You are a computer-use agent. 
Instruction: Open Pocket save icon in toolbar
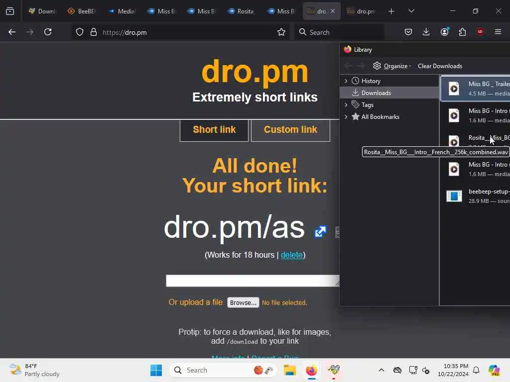408,32
